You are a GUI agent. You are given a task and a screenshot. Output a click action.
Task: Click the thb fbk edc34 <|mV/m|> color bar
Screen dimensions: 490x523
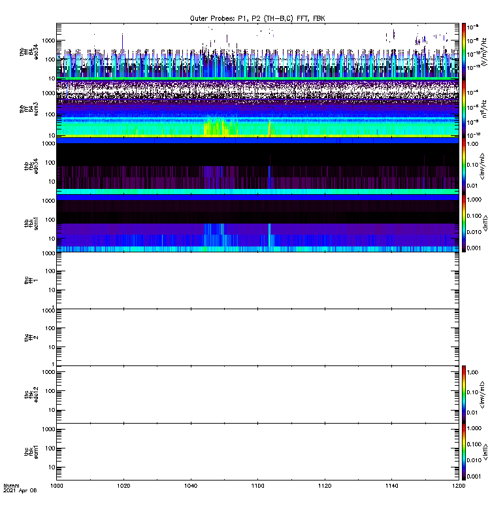click(x=464, y=166)
